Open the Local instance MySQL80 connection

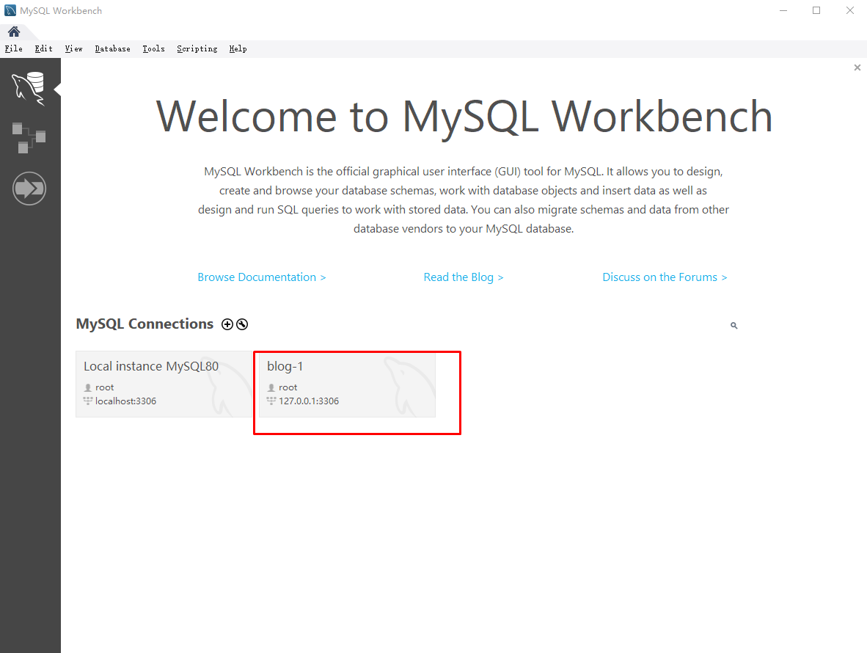(164, 384)
